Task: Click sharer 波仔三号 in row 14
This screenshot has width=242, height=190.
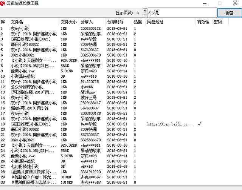Action: [x=88, y=98]
